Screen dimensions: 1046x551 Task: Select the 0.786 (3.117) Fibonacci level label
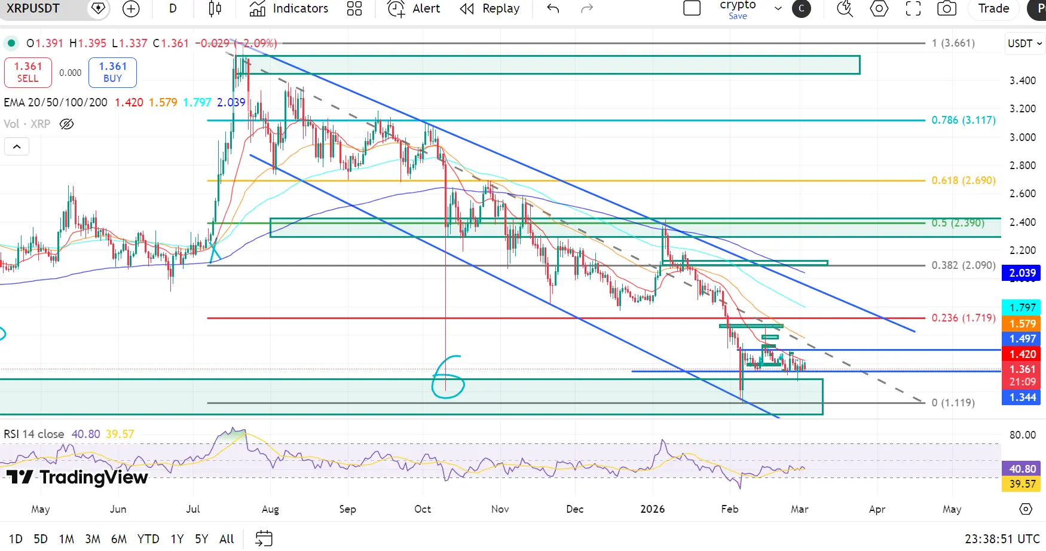(x=964, y=120)
